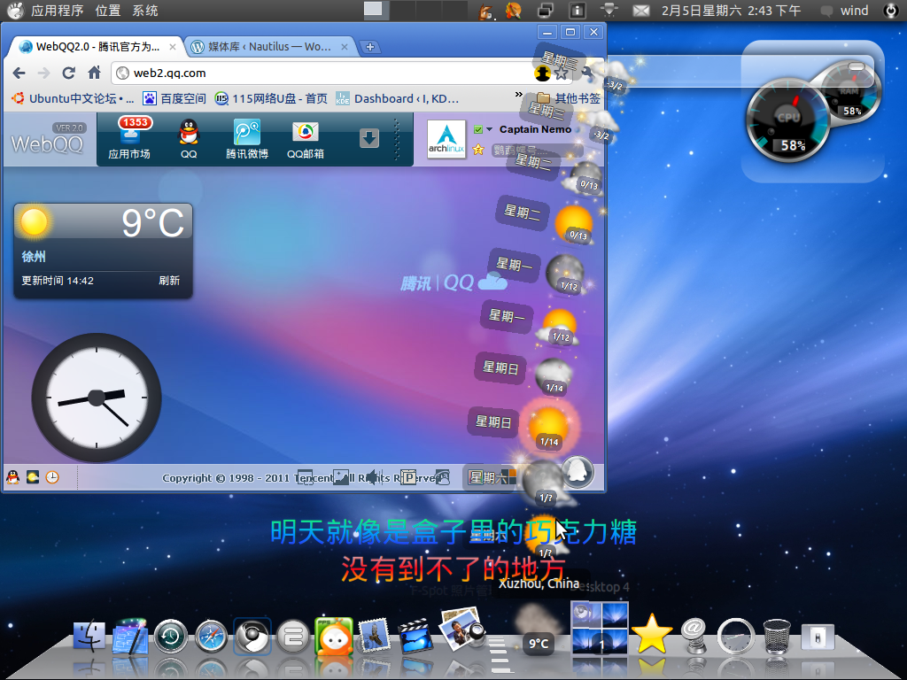Open Finder from the dock
The width and height of the screenshot is (907, 680).
(x=89, y=637)
